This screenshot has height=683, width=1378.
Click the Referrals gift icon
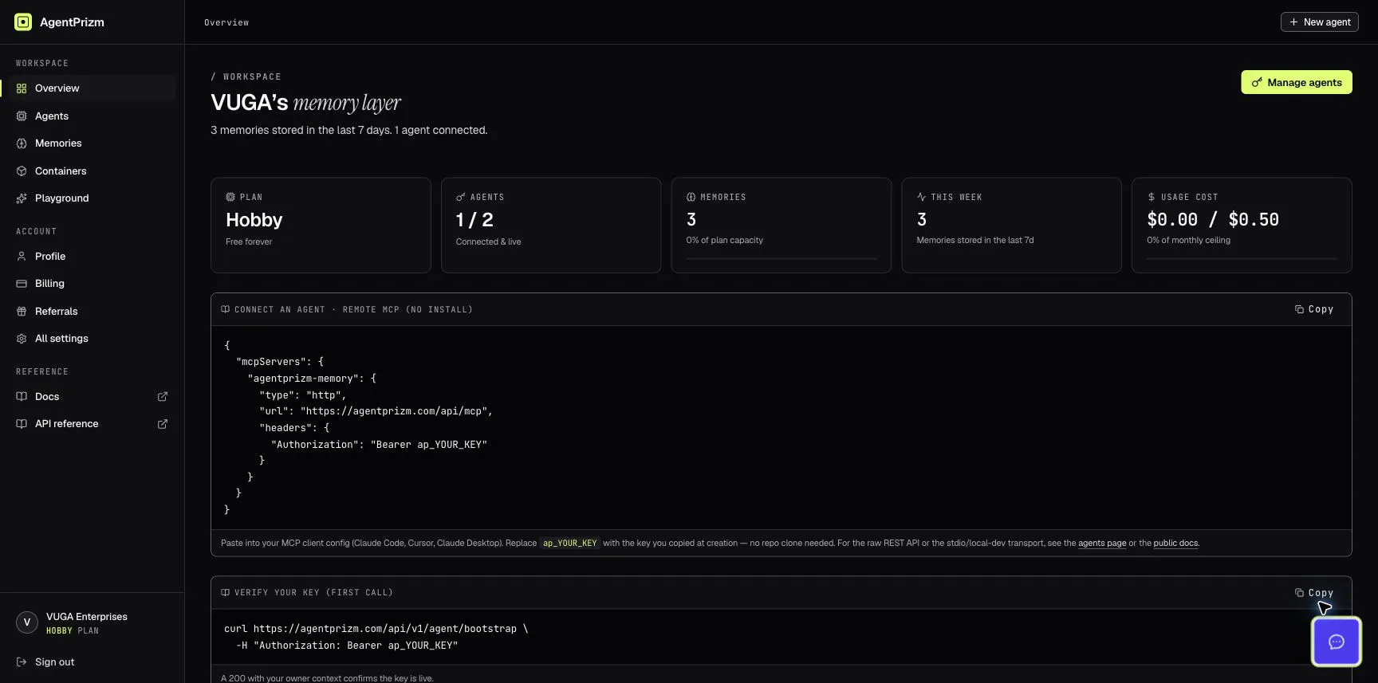[22, 312]
